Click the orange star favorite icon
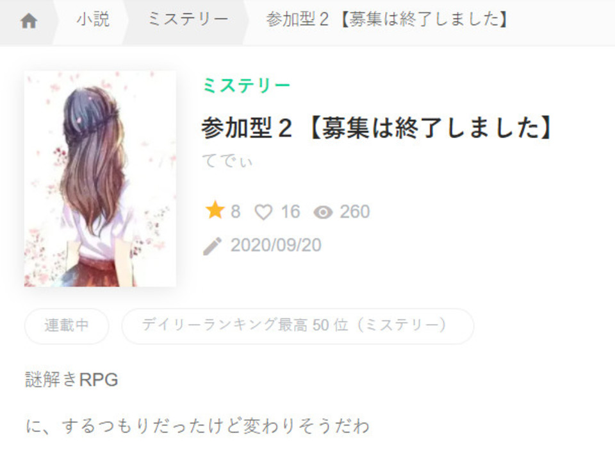615x453 pixels. (x=215, y=210)
